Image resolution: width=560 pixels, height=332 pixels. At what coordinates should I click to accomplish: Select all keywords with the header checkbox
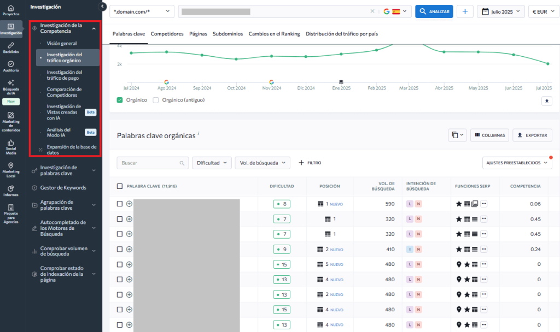120,186
